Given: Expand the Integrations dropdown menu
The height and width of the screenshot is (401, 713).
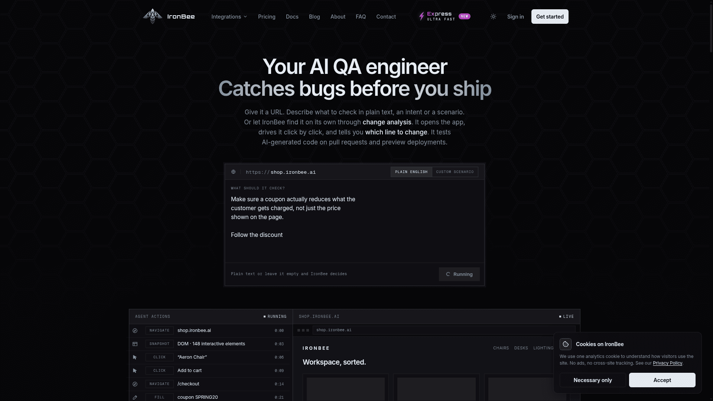Looking at the screenshot, I should tap(229, 17).
